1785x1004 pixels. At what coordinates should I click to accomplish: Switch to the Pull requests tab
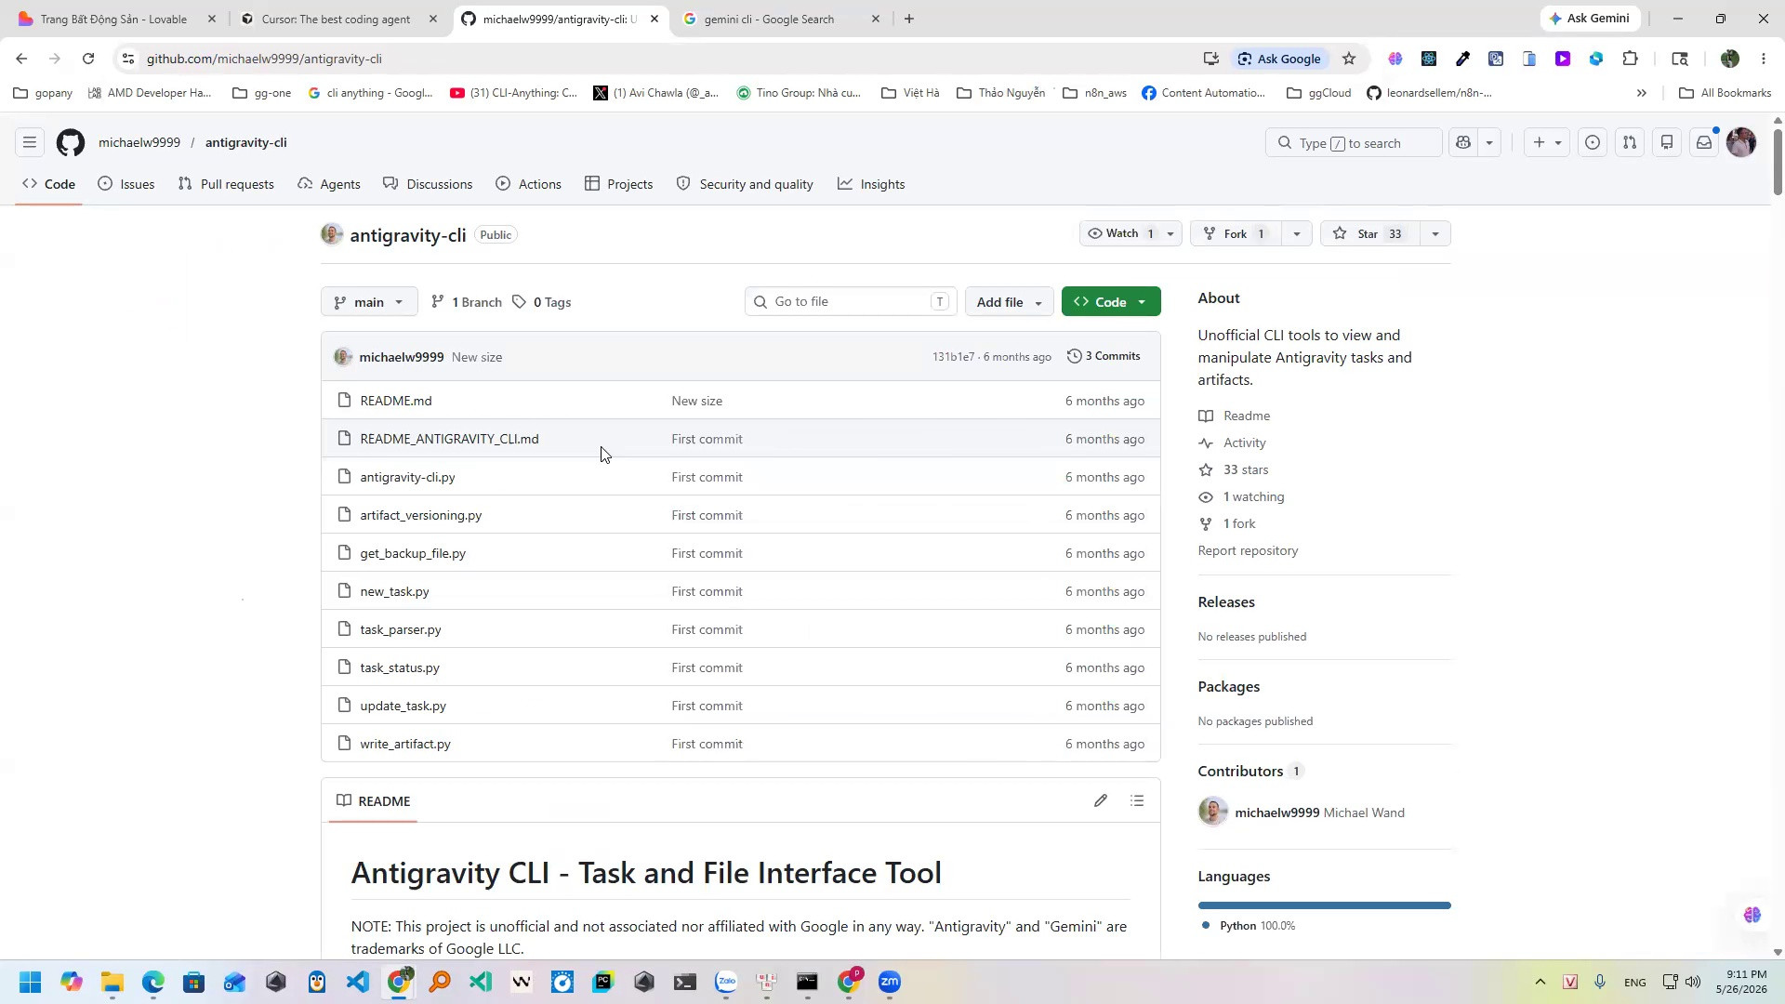click(x=226, y=184)
